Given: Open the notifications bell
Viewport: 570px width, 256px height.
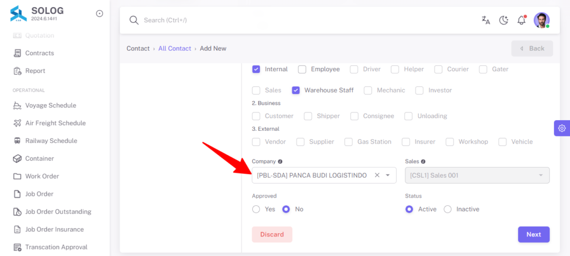Looking at the screenshot, I should click(x=522, y=20).
